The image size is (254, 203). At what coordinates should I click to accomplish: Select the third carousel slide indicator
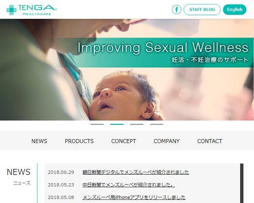pyautogui.click(x=137, y=124)
